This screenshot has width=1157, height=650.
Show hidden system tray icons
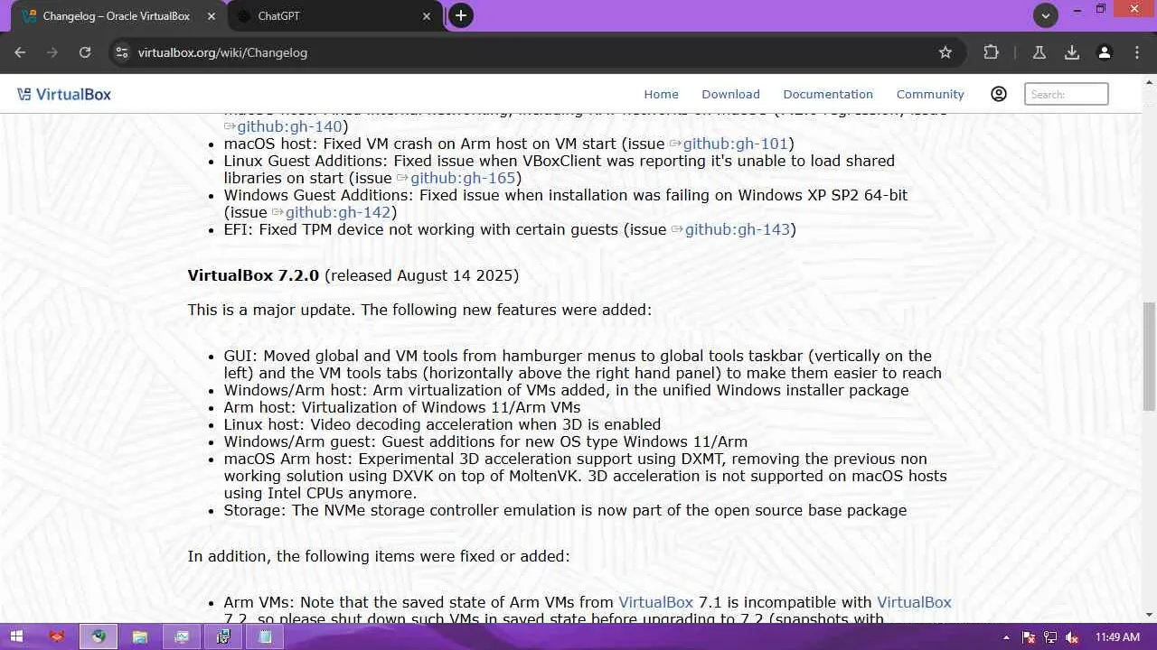pos(1006,637)
